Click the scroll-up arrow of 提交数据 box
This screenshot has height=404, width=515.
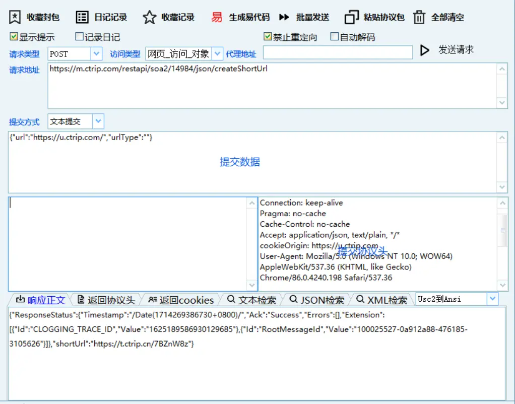coord(502,138)
